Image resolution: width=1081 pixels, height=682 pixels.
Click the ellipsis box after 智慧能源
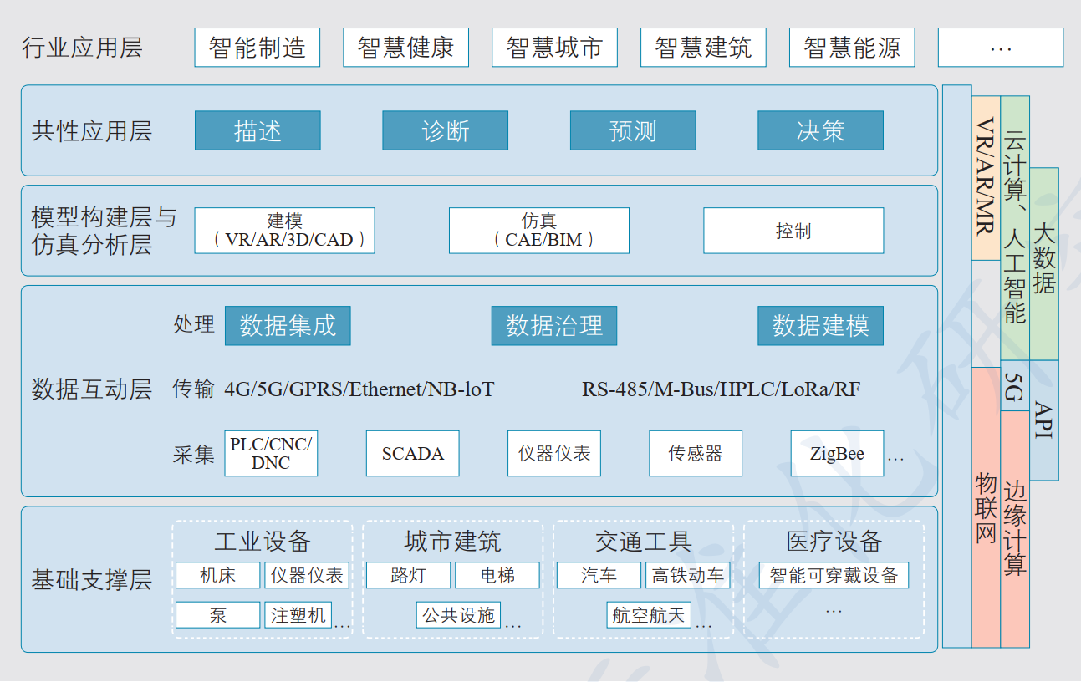1001,48
